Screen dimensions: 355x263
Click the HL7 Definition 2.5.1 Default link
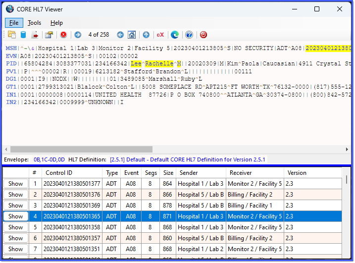[188, 159]
